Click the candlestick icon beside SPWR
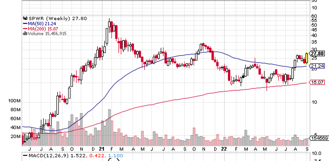Viewport: 329px width, 161px height. (25, 18)
